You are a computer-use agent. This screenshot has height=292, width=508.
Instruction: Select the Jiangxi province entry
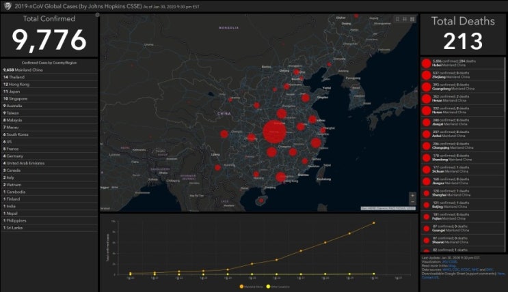462,122
